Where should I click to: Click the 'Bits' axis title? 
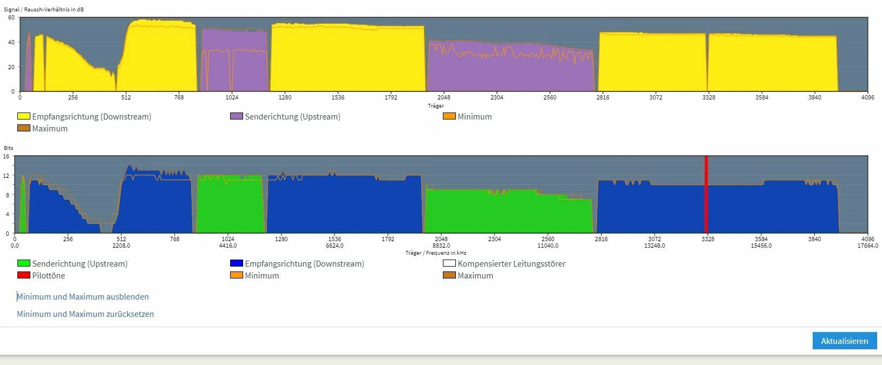pyautogui.click(x=9, y=148)
